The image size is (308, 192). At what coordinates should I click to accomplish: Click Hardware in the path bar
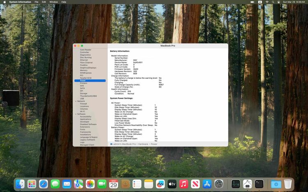click(x=143, y=144)
